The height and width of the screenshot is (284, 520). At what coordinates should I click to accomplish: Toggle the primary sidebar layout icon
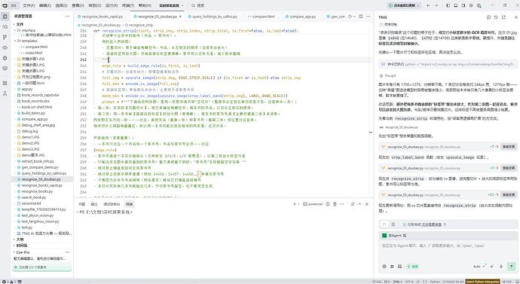[x=448, y=5]
